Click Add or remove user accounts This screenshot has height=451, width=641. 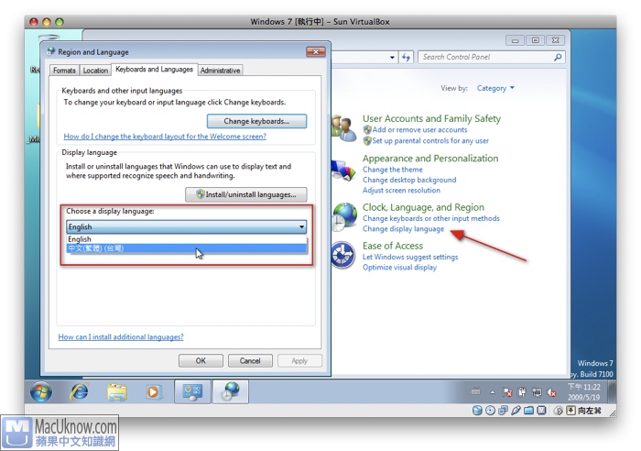(x=419, y=130)
